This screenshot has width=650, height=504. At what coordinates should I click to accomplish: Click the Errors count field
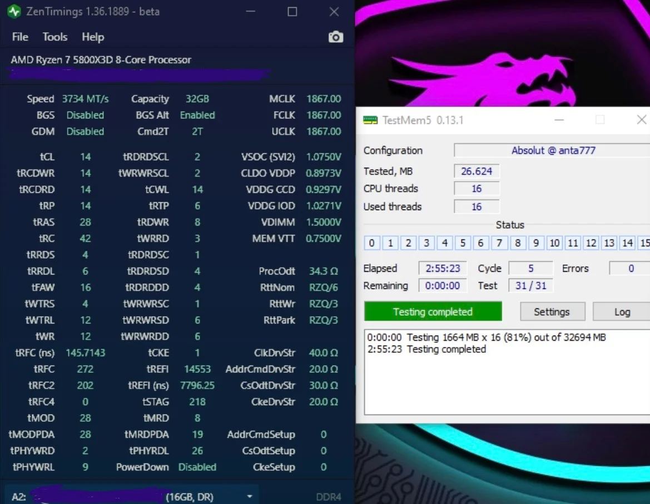click(x=629, y=268)
